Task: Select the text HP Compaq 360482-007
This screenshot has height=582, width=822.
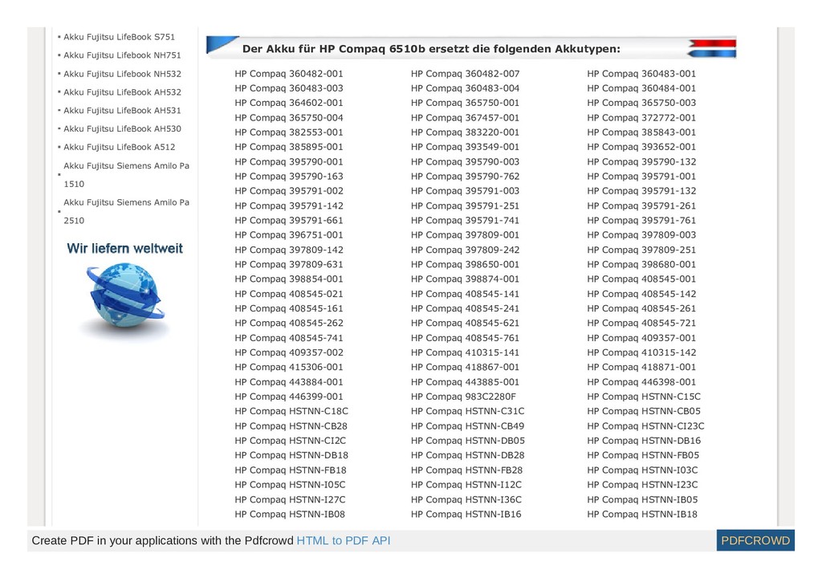Action: coord(465,74)
